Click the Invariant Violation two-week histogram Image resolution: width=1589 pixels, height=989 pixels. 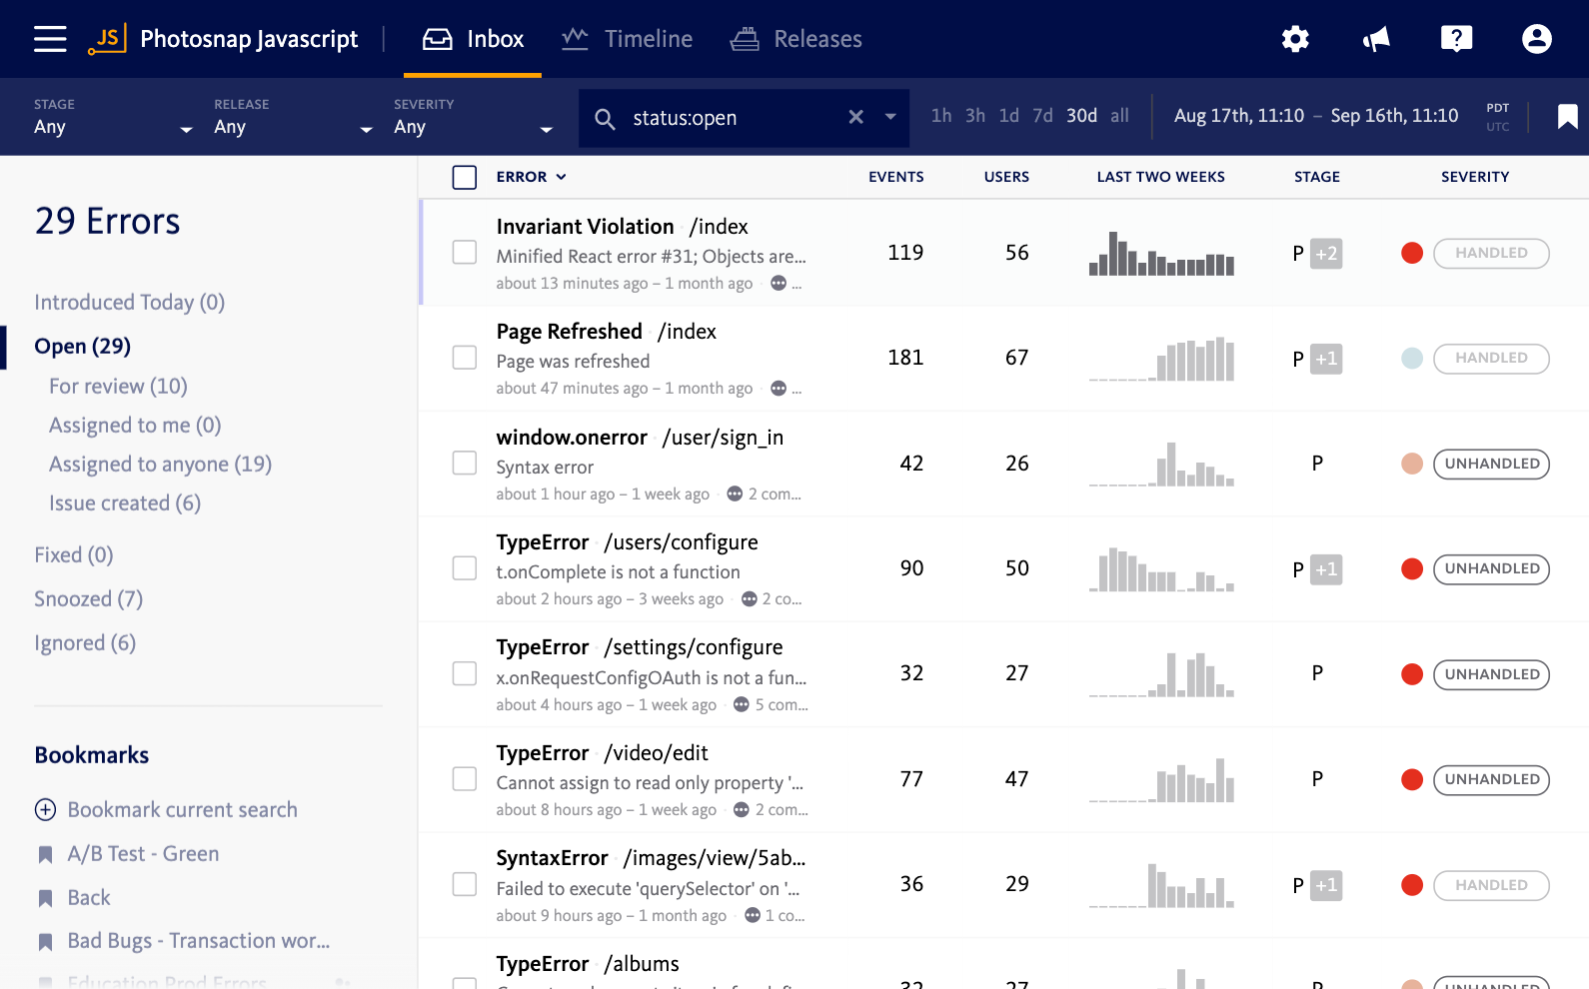click(x=1161, y=254)
